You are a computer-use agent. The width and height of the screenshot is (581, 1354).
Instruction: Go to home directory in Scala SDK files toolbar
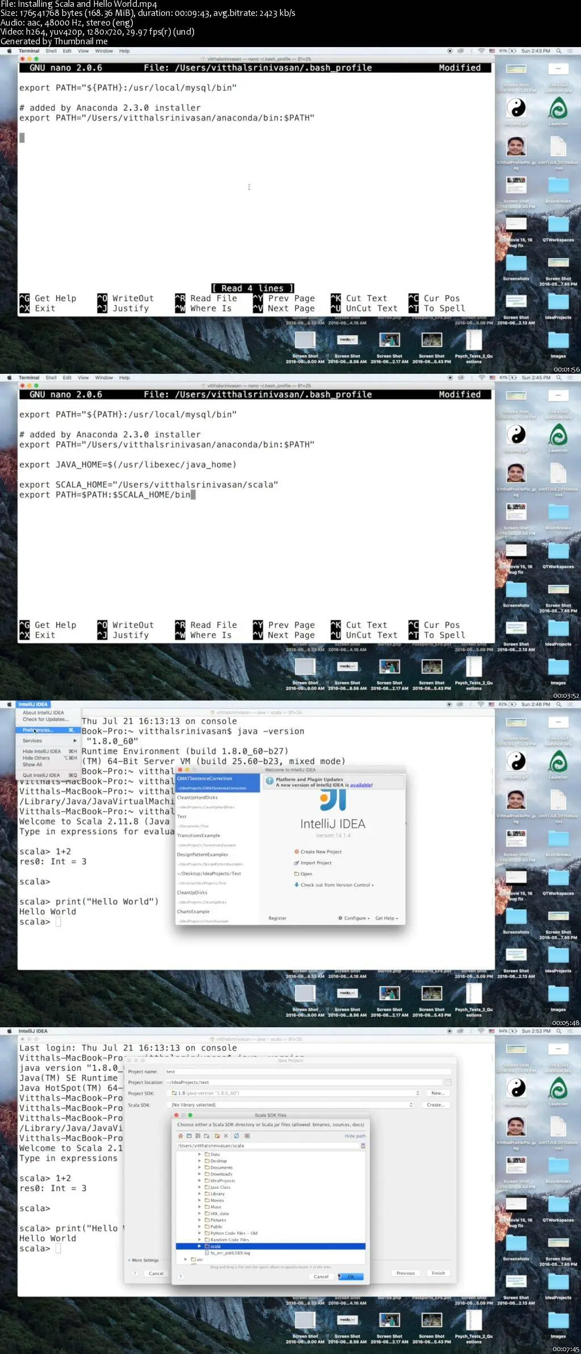(180, 1136)
